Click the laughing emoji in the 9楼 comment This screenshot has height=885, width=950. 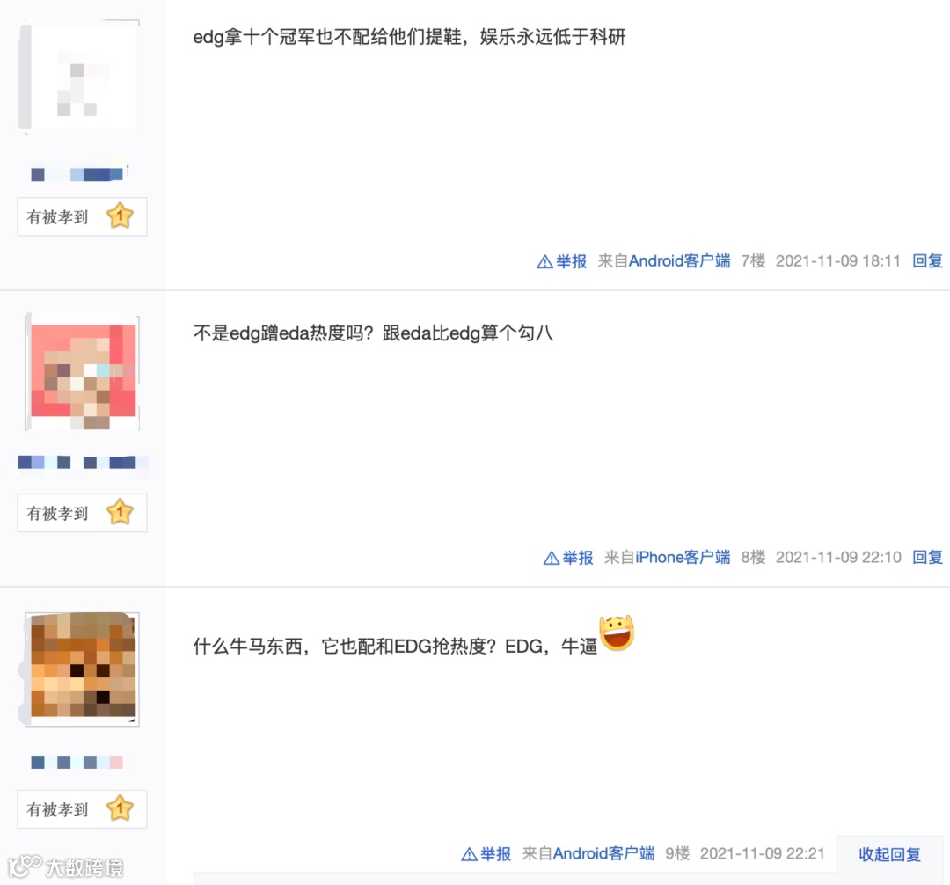point(617,633)
